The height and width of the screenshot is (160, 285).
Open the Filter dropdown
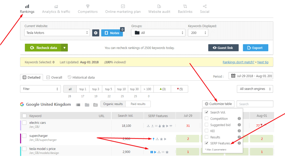[x=40, y=89]
